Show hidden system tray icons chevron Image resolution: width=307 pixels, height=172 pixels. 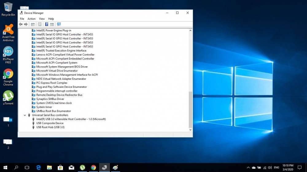pyautogui.click(x=248, y=167)
